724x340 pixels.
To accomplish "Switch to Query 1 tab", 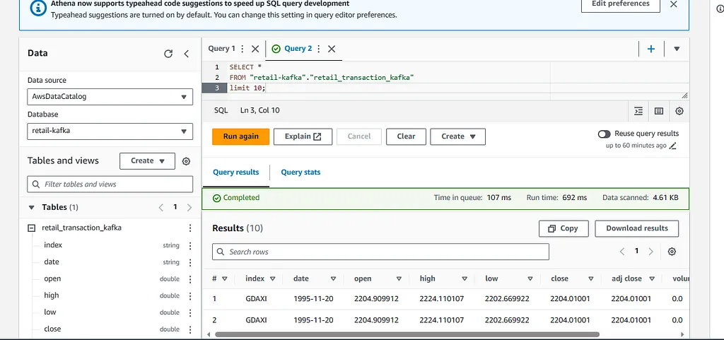I will 221,49.
